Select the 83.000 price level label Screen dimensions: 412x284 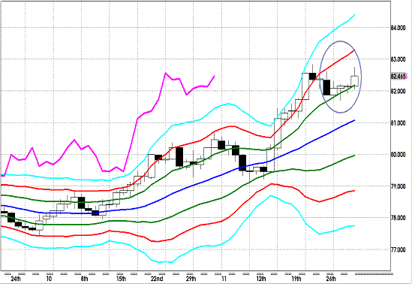[398, 59]
